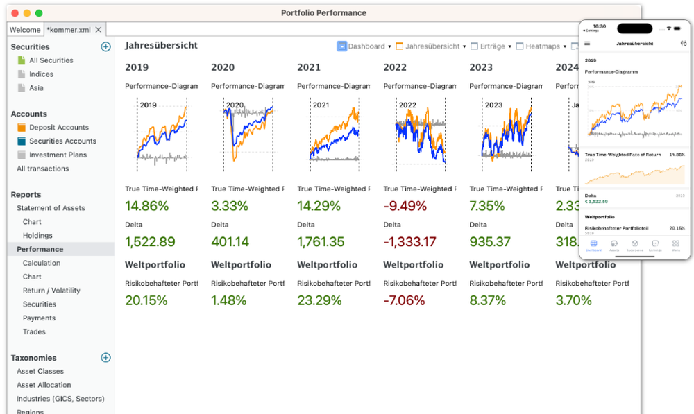Image resolution: width=694 pixels, height=414 pixels.
Task: Open hamburger menu in phone app
Action: [587, 44]
